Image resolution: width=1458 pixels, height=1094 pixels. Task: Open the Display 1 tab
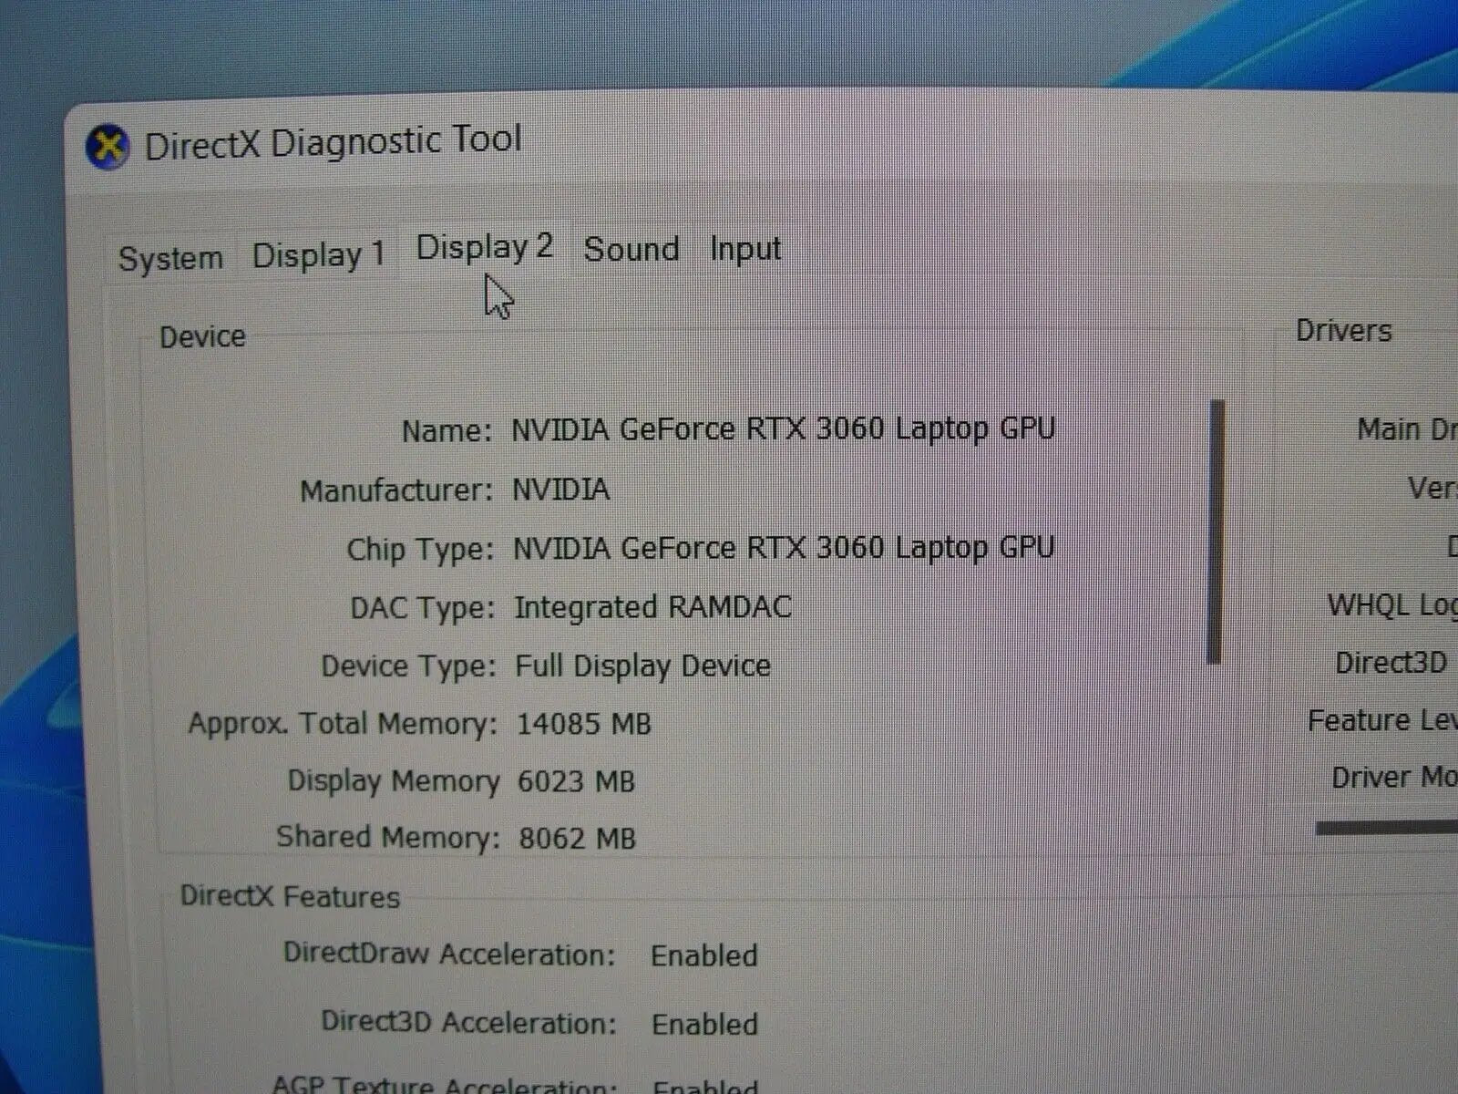pyautogui.click(x=318, y=255)
